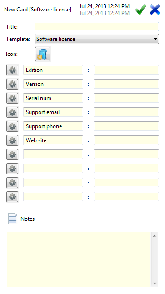Viewport: 165px width, 294px height.
Task: Click gear icon beside Version field
Action: click(12, 84)
